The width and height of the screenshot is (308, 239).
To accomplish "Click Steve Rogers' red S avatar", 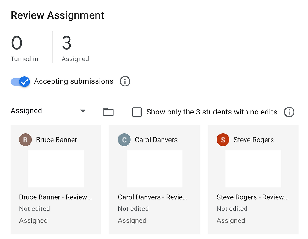I will 223,140.
